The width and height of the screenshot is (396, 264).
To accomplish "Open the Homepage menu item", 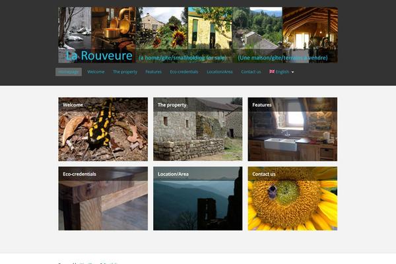I will click(69, 72).
